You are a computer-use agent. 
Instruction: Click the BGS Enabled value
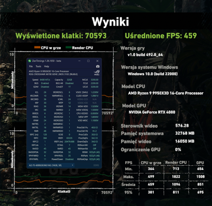click(x=45, y=83)
